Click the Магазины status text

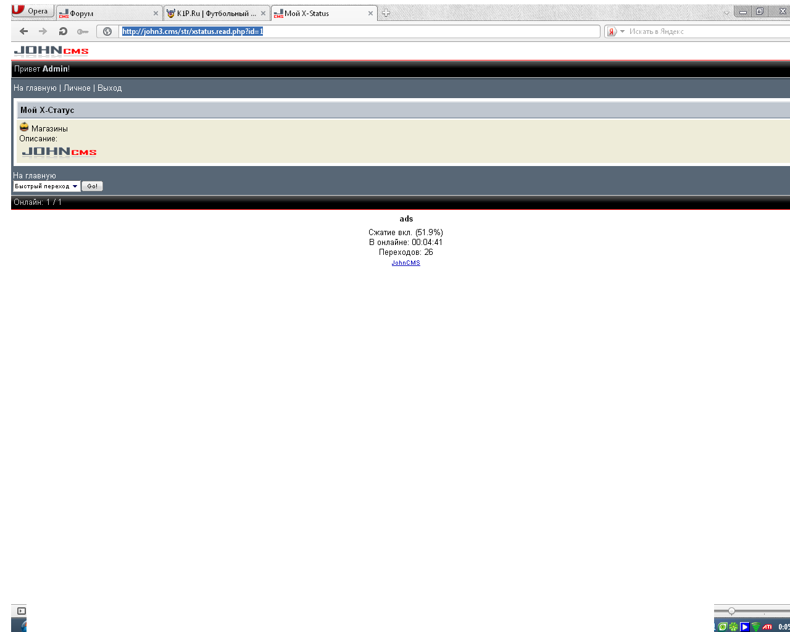click(49, 129)
